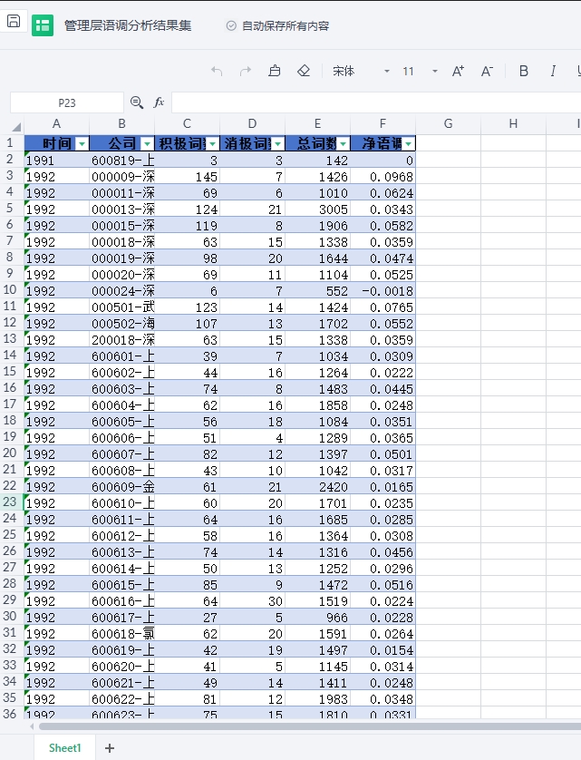Screen dimensions: 581x760
Task: Open filter dropdown on 积极词 header
Action: 213,144
